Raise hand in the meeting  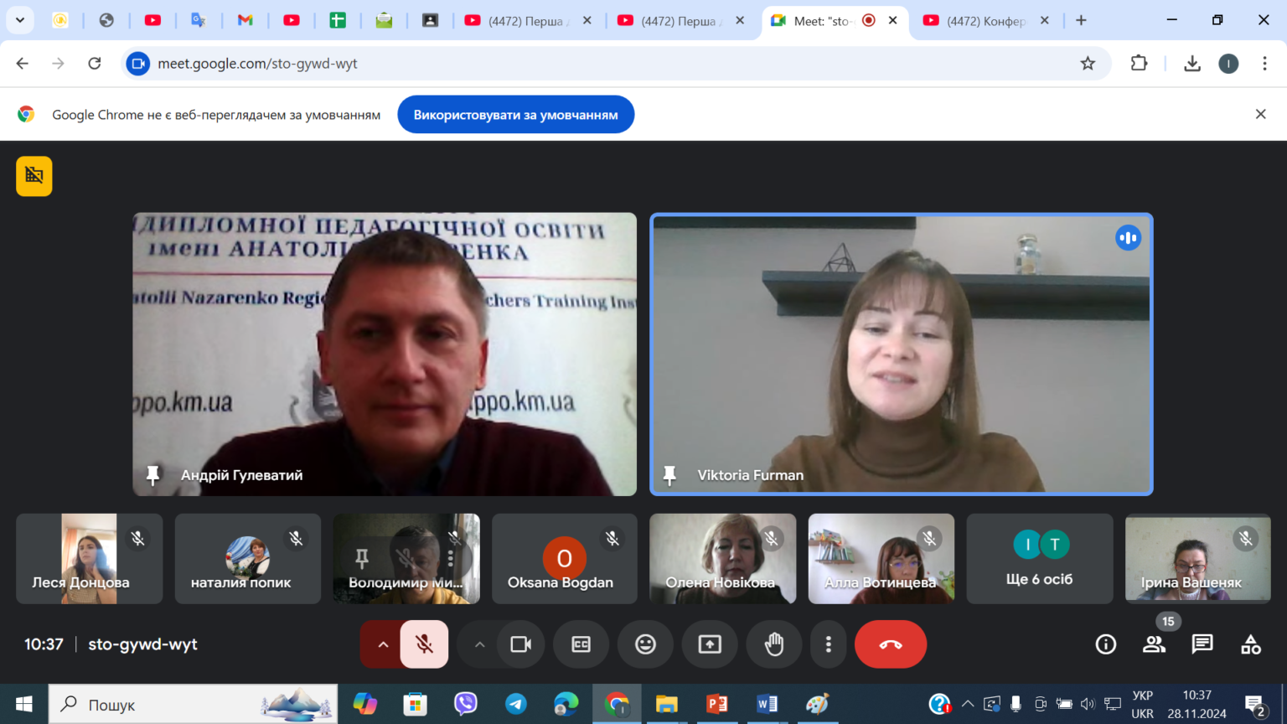[774, 644]
